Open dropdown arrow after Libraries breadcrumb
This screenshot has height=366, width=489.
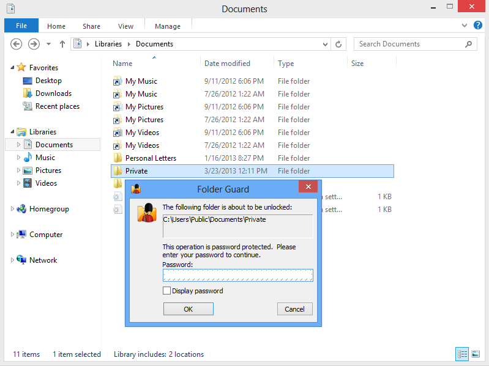click(129, 44)
